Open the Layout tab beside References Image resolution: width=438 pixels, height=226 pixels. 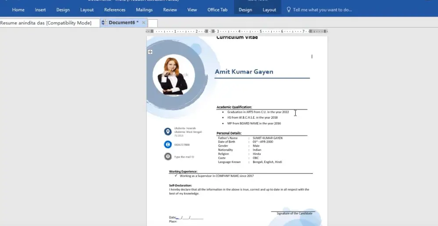[x=87, y=10]
